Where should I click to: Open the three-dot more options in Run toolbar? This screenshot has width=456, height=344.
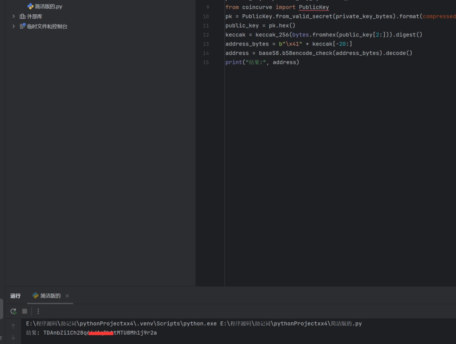pyautogui.click(x=38, y=311)
